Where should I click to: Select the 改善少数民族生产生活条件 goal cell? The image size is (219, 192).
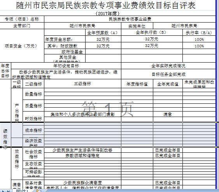point(66,74)
